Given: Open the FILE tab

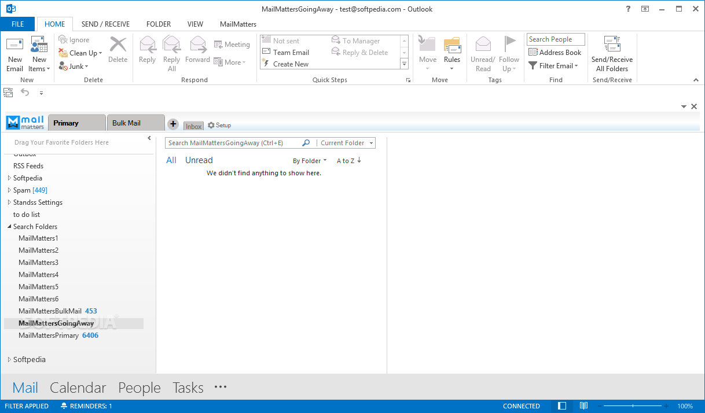Looking at the screenshot, I should [x=17, y=24].
